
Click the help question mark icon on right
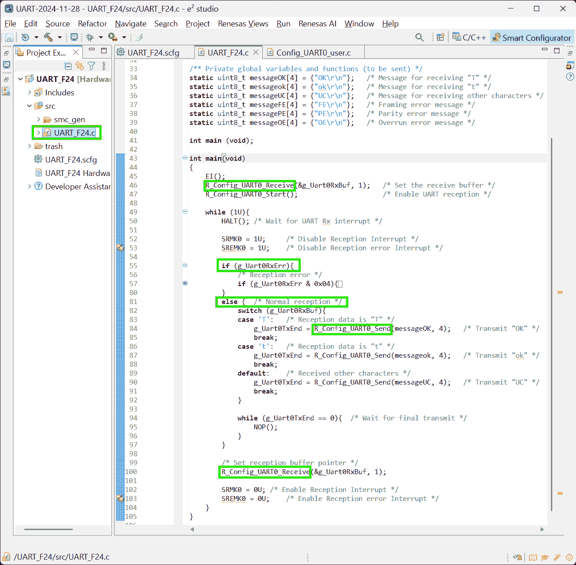click(570, 77)
